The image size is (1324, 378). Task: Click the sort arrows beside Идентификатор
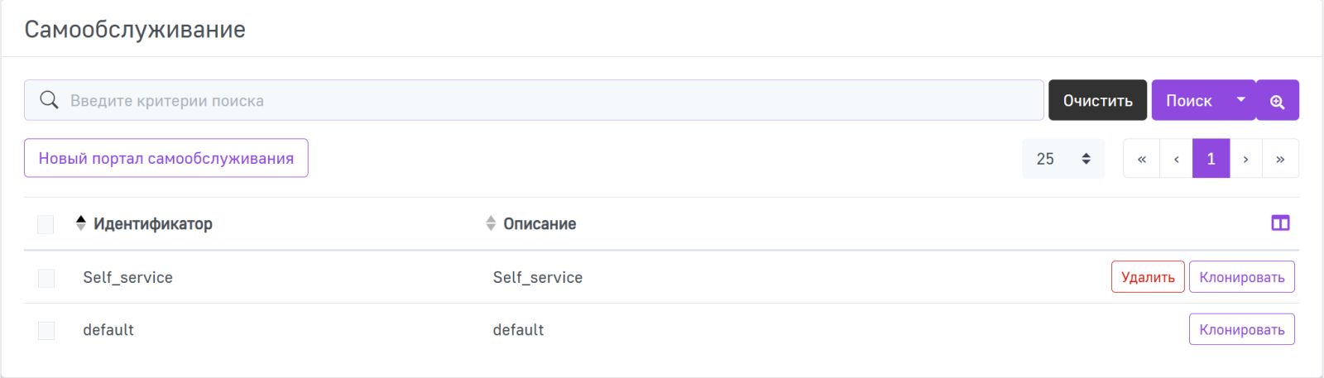coord(80,223)
